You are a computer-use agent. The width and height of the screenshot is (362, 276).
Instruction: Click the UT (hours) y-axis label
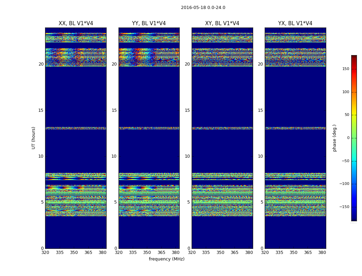34,138
